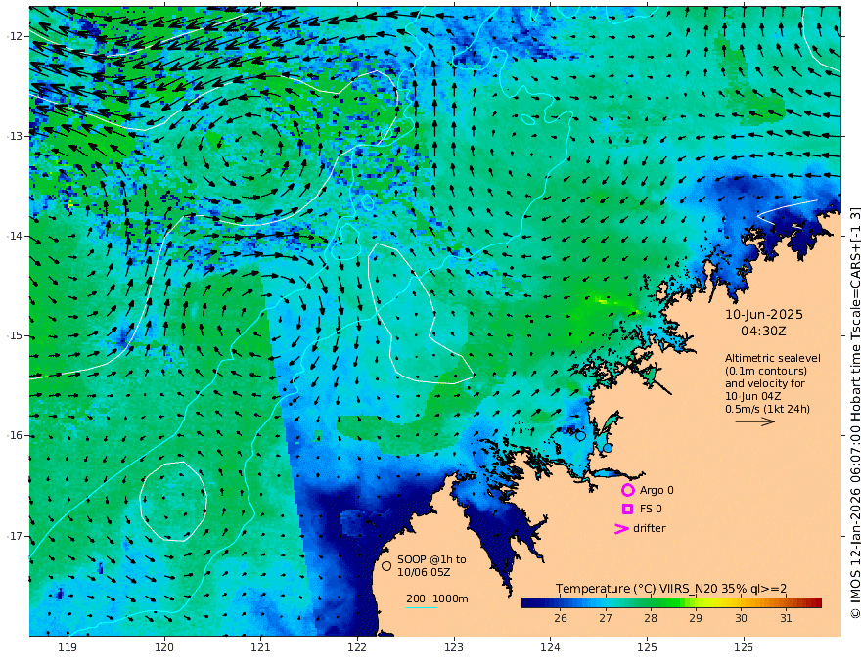Click the Temperature VIIRS_N20 colorbar title

[671, 589]
